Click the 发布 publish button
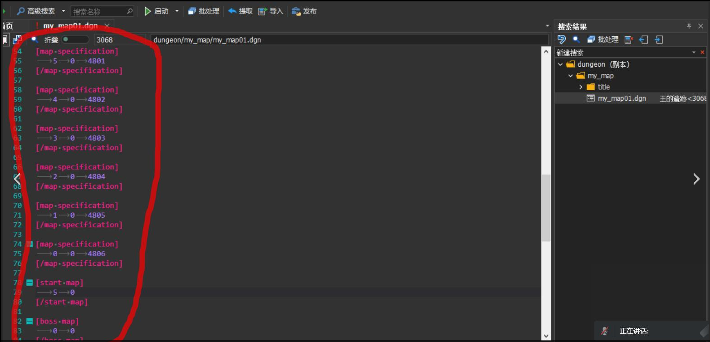This screenshot has width=710, height=342. [304, 11]
